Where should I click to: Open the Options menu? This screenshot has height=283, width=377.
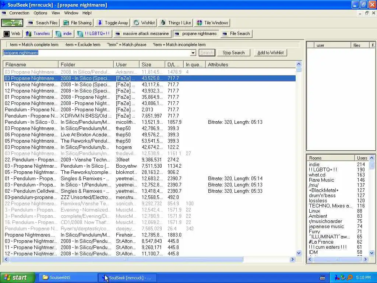pyautogui.click(x=40, y=13)
